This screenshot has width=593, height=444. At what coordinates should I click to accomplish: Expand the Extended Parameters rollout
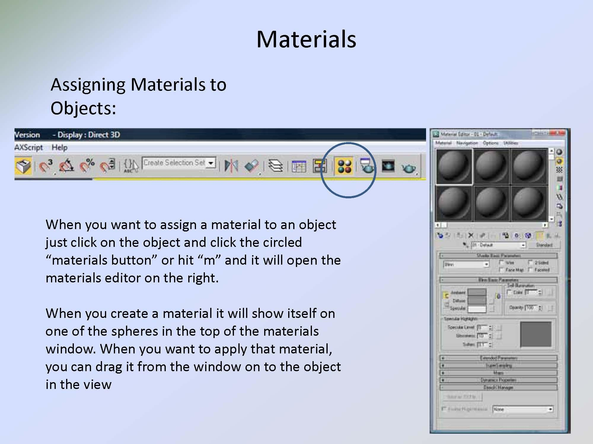pyautogui.click(x=498, y=358)
